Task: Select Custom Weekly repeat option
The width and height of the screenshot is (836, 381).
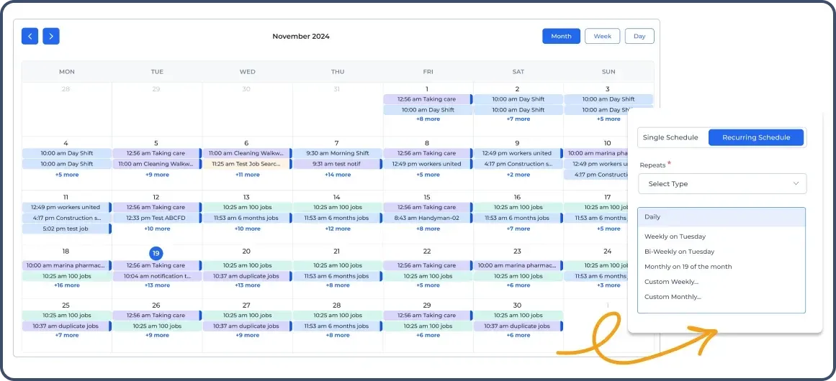Action: (x=671, y=282)
